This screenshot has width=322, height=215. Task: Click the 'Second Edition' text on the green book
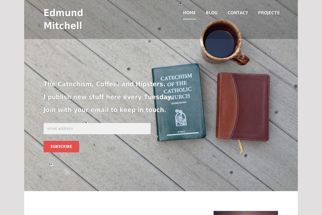click(x=179, y=103)
